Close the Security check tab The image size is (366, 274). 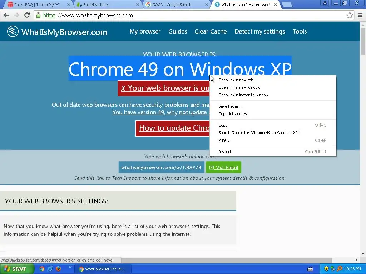[138, 5]
